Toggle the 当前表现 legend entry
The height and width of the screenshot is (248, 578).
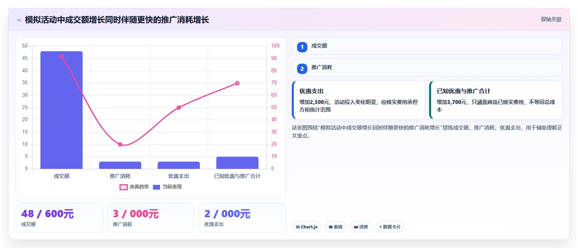pyautogui.click(x=167, y=187)
